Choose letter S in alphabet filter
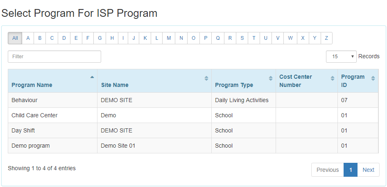 click(x=242, y=38)
